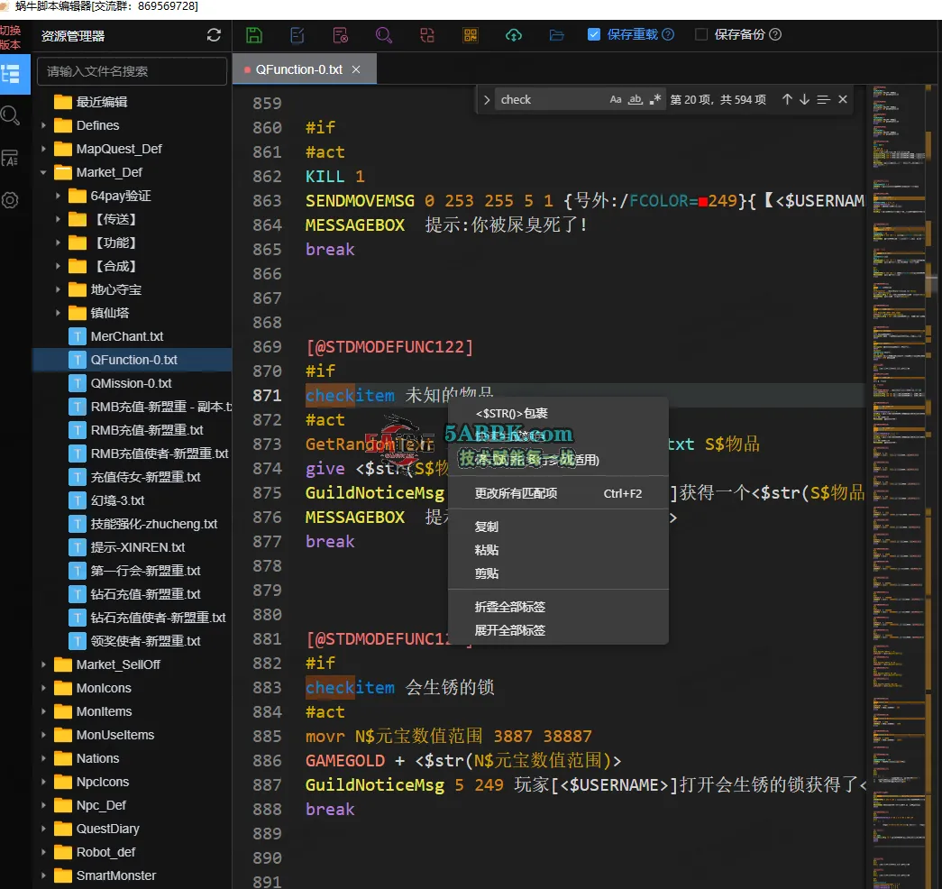Click line number 885 in gutter
Screen dimensions: 942x889
pyautogui.click(x=267, y=737)
